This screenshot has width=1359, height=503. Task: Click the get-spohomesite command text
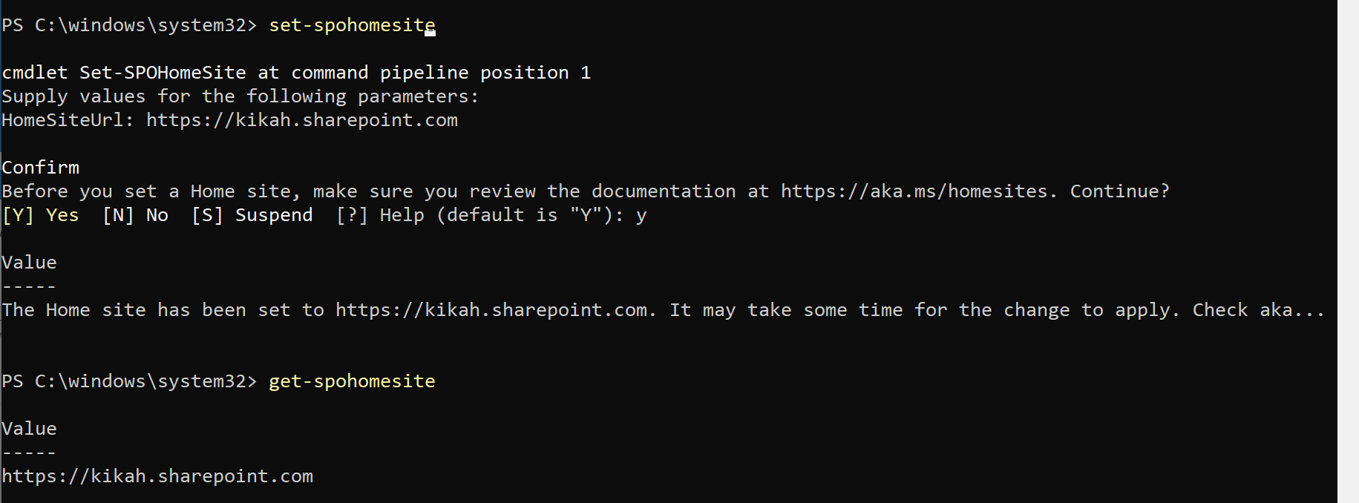[x=352, y=381]
